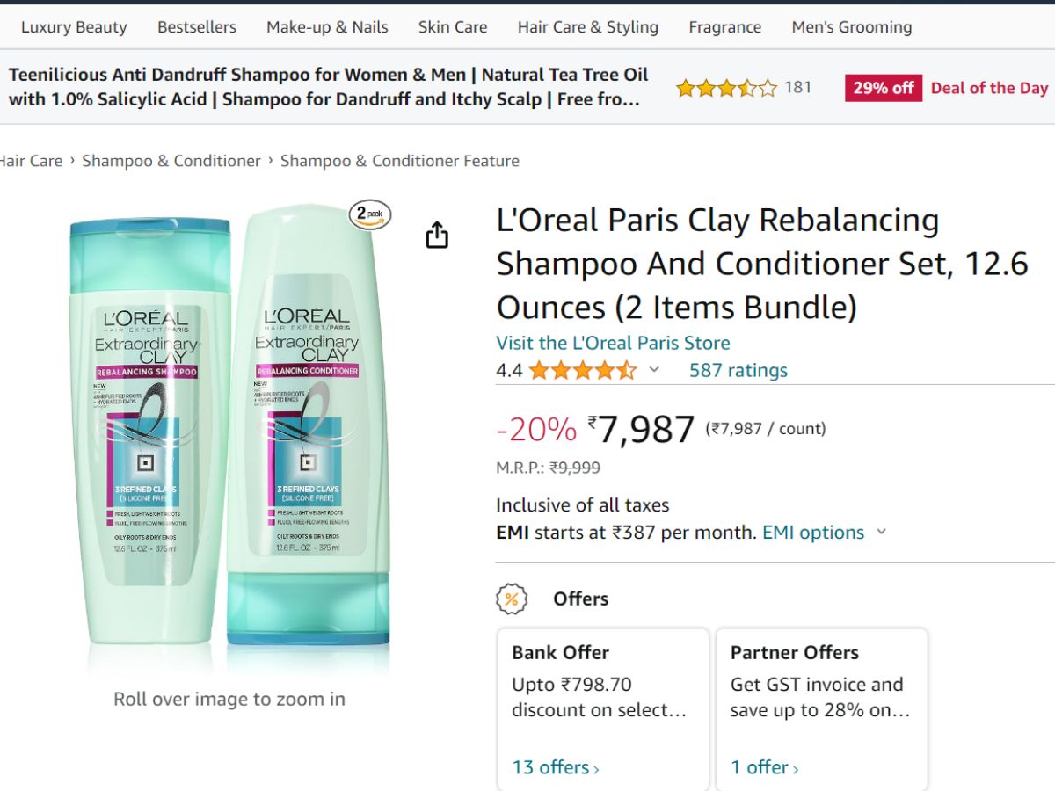View all 13 bank offers
The image size is (1055, 791).
[551, 767]
